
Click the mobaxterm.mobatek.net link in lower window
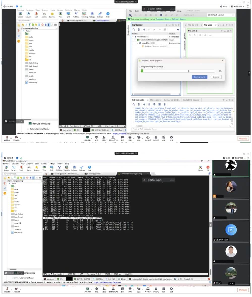[x=107, y=282]
